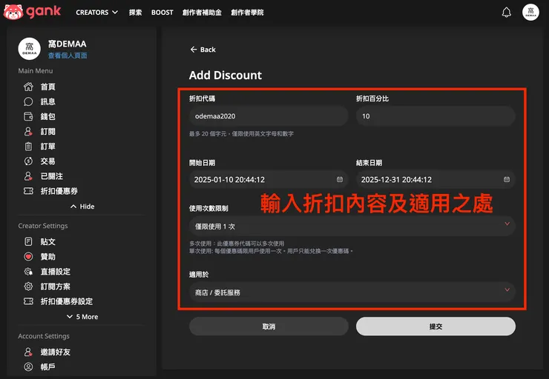Click the gear icon beside 直播設定

[28, 272]
